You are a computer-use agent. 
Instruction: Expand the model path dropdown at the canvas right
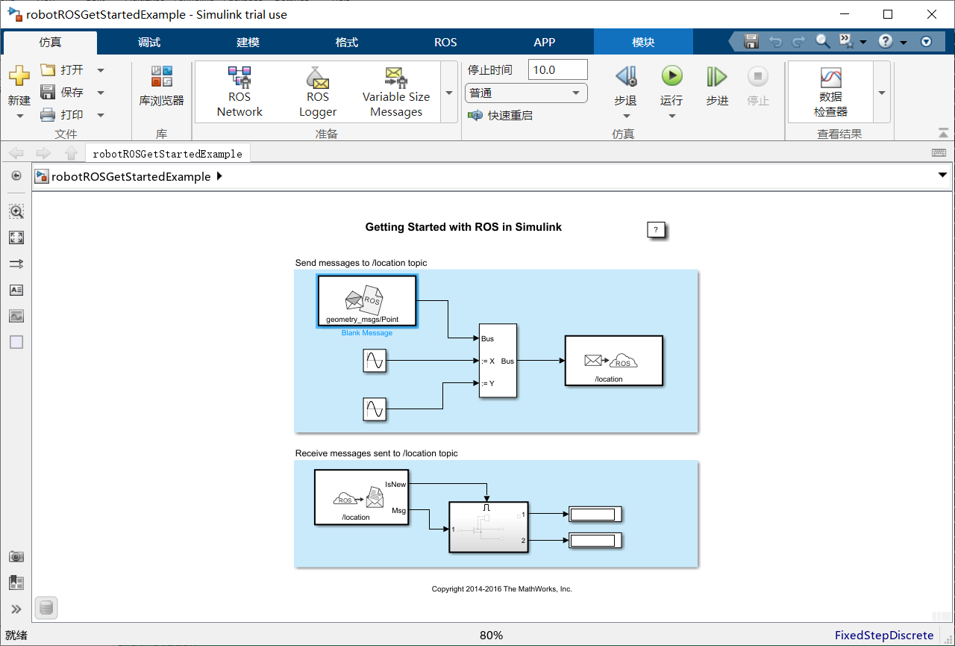click(x=941, y=176)
